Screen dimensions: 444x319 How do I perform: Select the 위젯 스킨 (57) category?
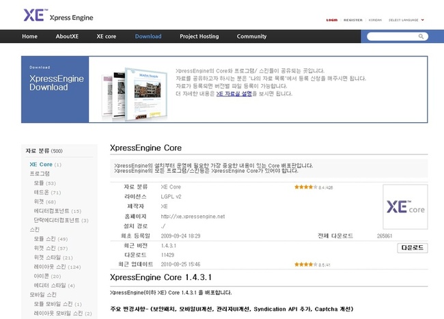(x=51, y=248)
